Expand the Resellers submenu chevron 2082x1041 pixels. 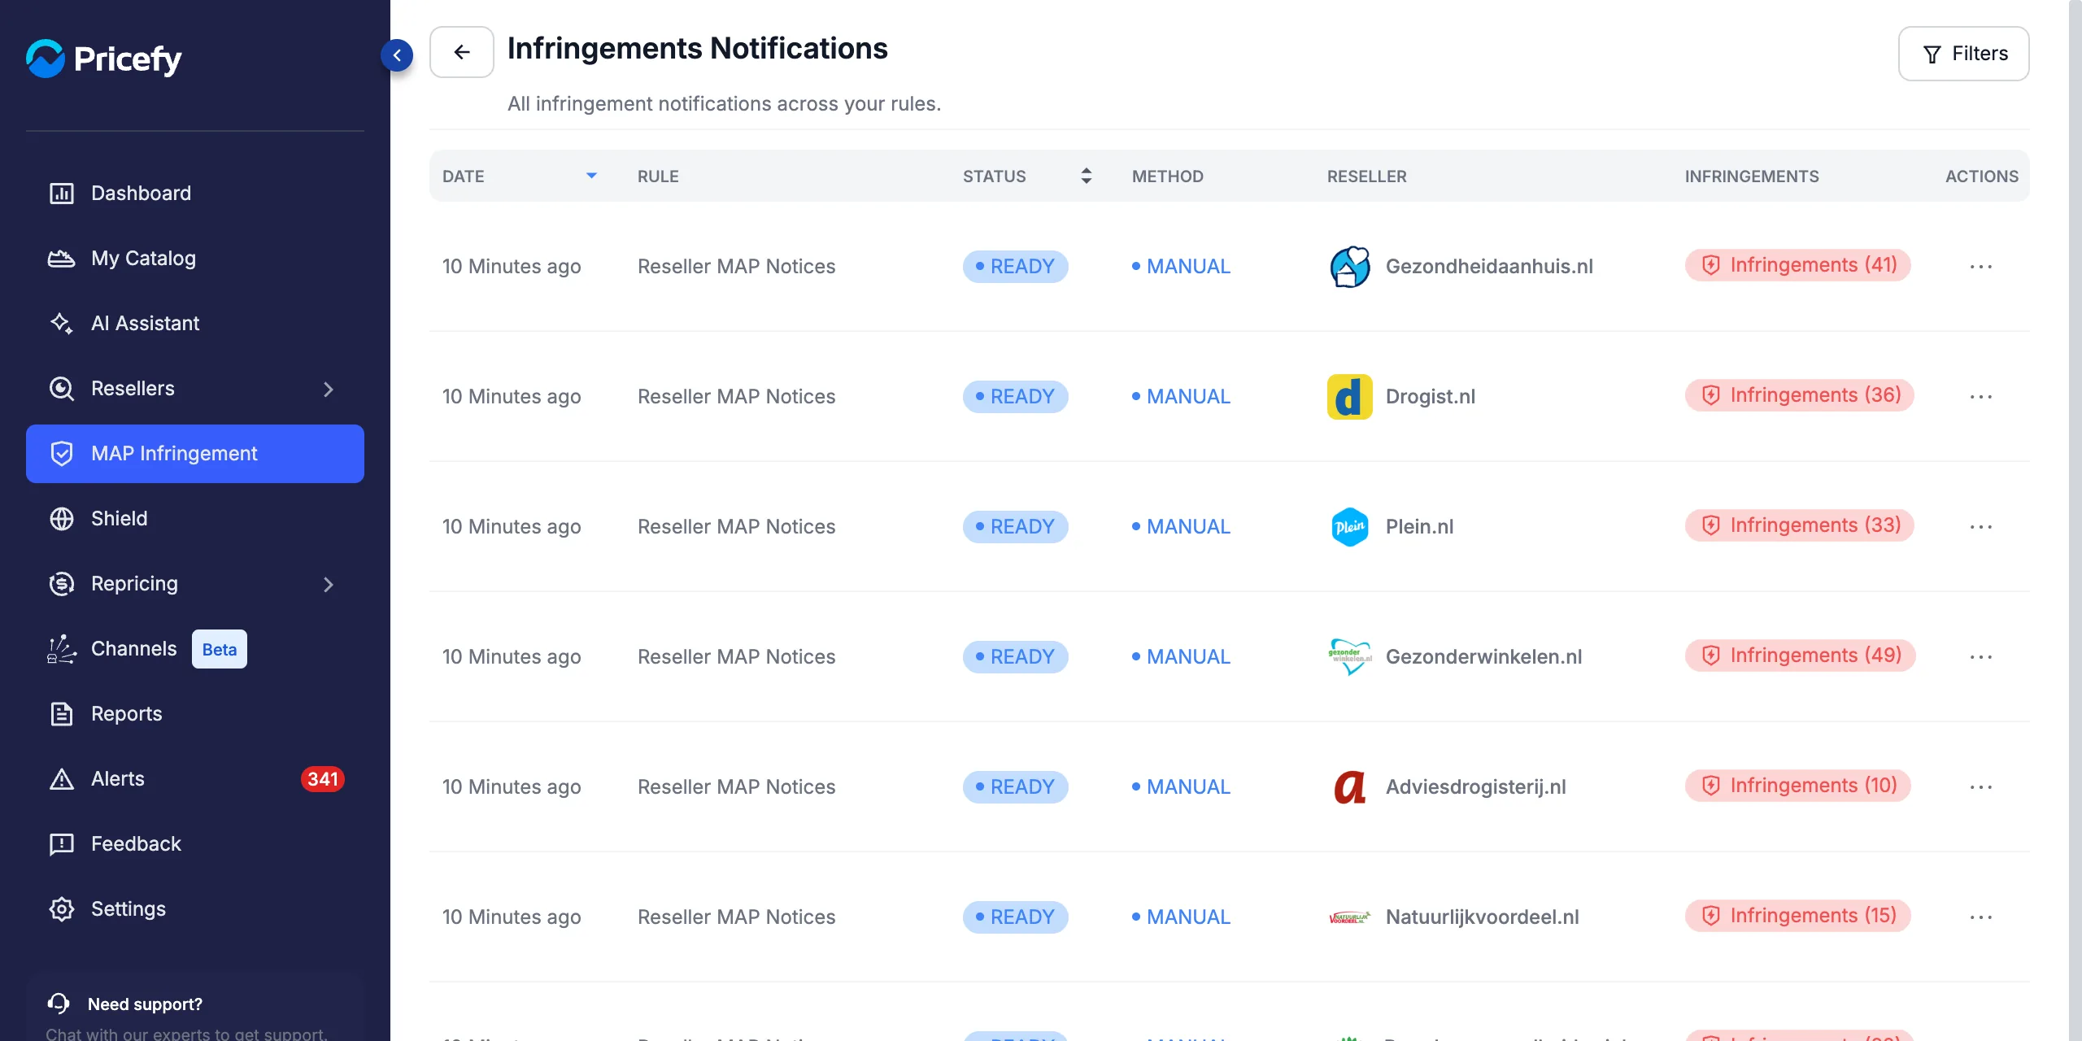(x=329, y=389)
